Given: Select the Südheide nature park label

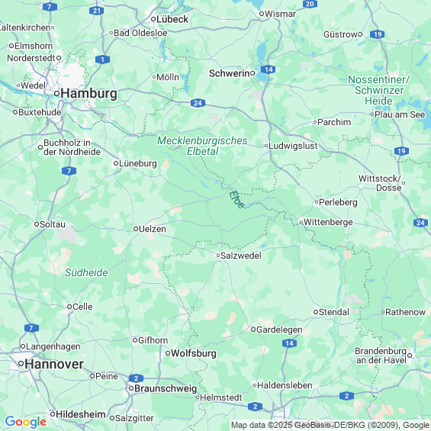Looking at the screenshot, I should coord(86,272).
